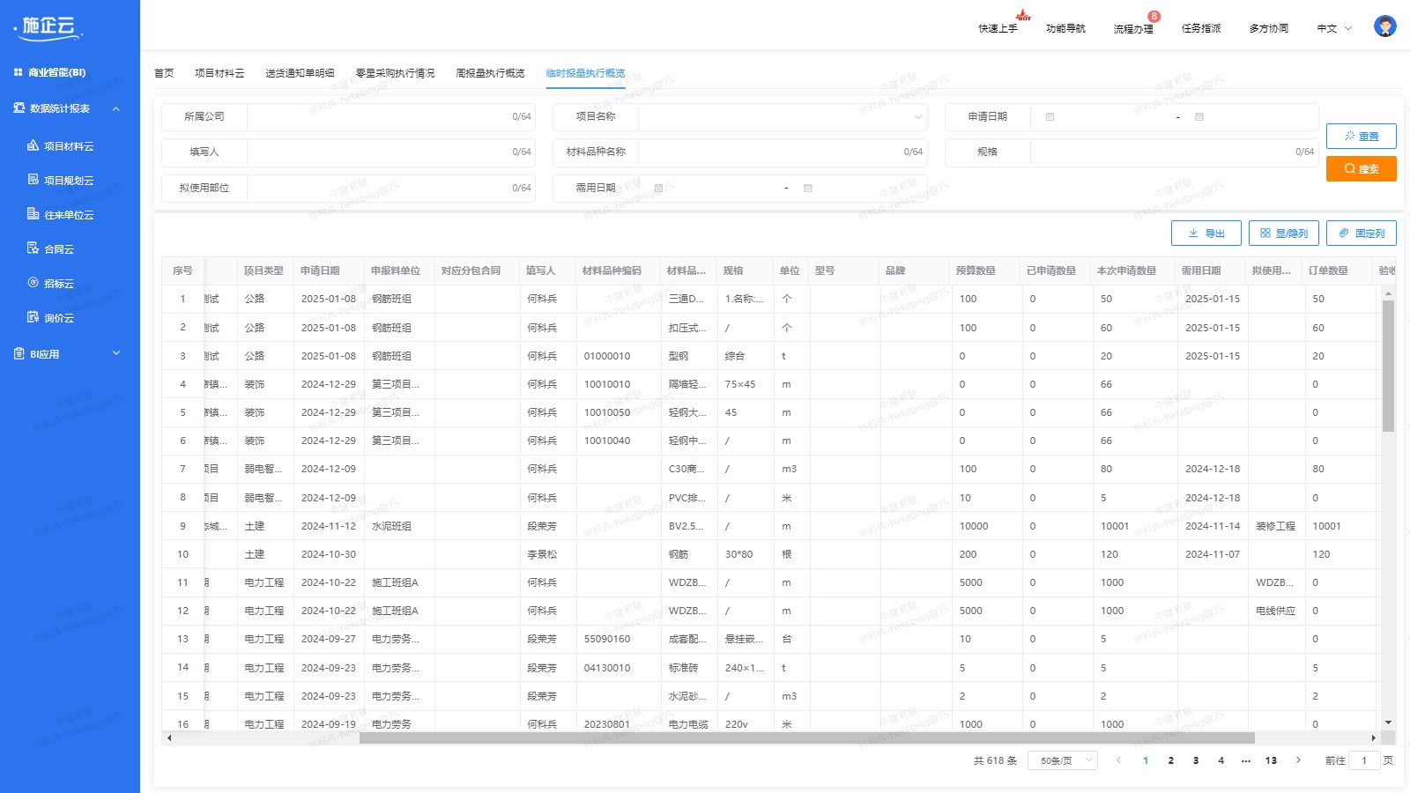Image resolution: width=1410 pixels, height=793 pixels.
Task: Switch to 首页 tab
Action: click(x=164, y=73)
